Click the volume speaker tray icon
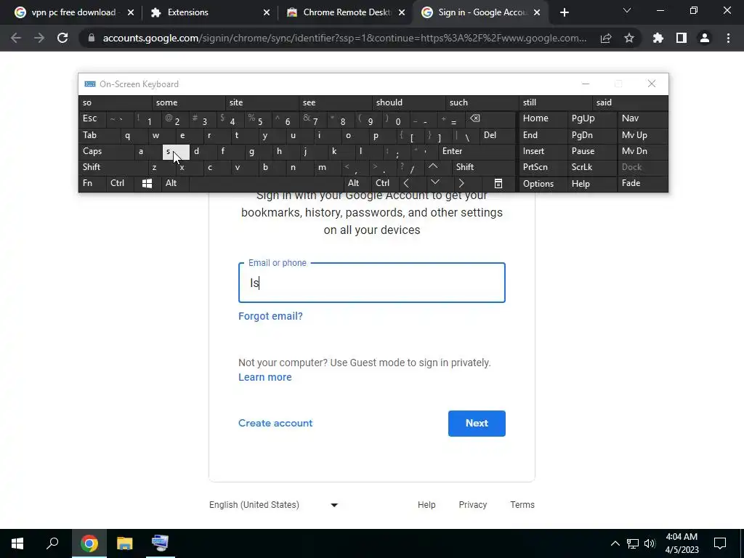Screen dimensions: 744x558 coord(650,543)
